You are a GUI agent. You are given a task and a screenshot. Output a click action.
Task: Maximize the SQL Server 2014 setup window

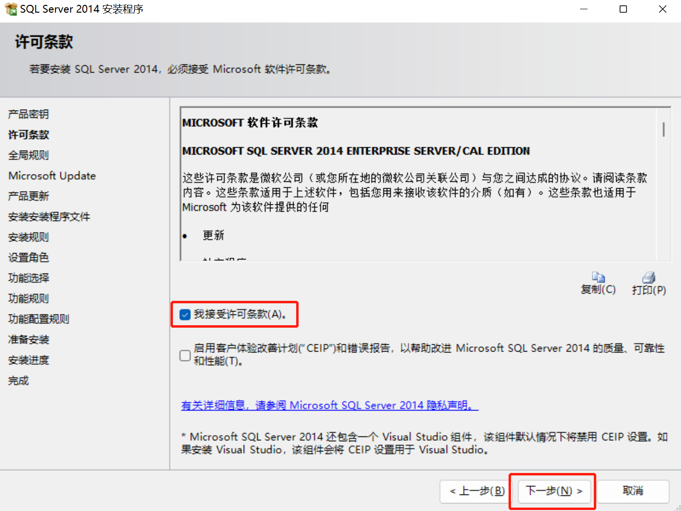click(623, 9)
